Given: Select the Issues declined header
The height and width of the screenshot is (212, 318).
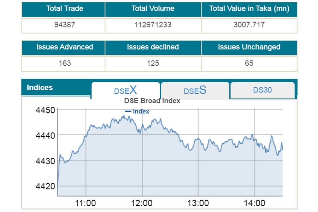Looking at the screenshot, I should pyautogui.click(x=153, y=47).
